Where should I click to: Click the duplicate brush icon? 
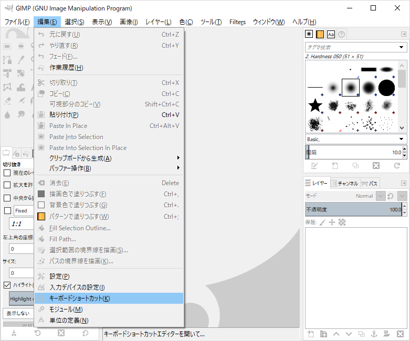[355, 166]
